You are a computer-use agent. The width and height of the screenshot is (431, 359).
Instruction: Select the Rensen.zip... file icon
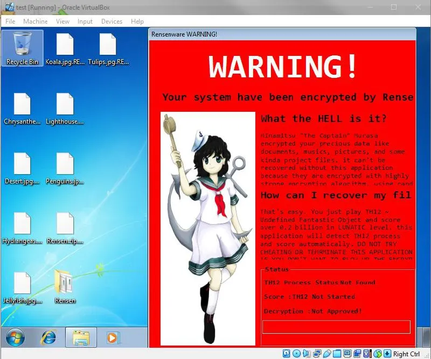click(65, 228)
